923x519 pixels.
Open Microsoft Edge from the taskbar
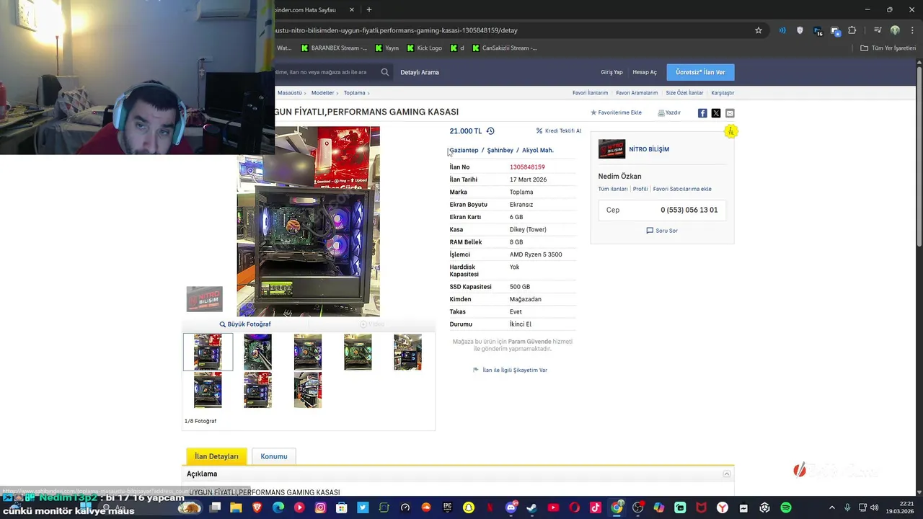click(278, 507)
